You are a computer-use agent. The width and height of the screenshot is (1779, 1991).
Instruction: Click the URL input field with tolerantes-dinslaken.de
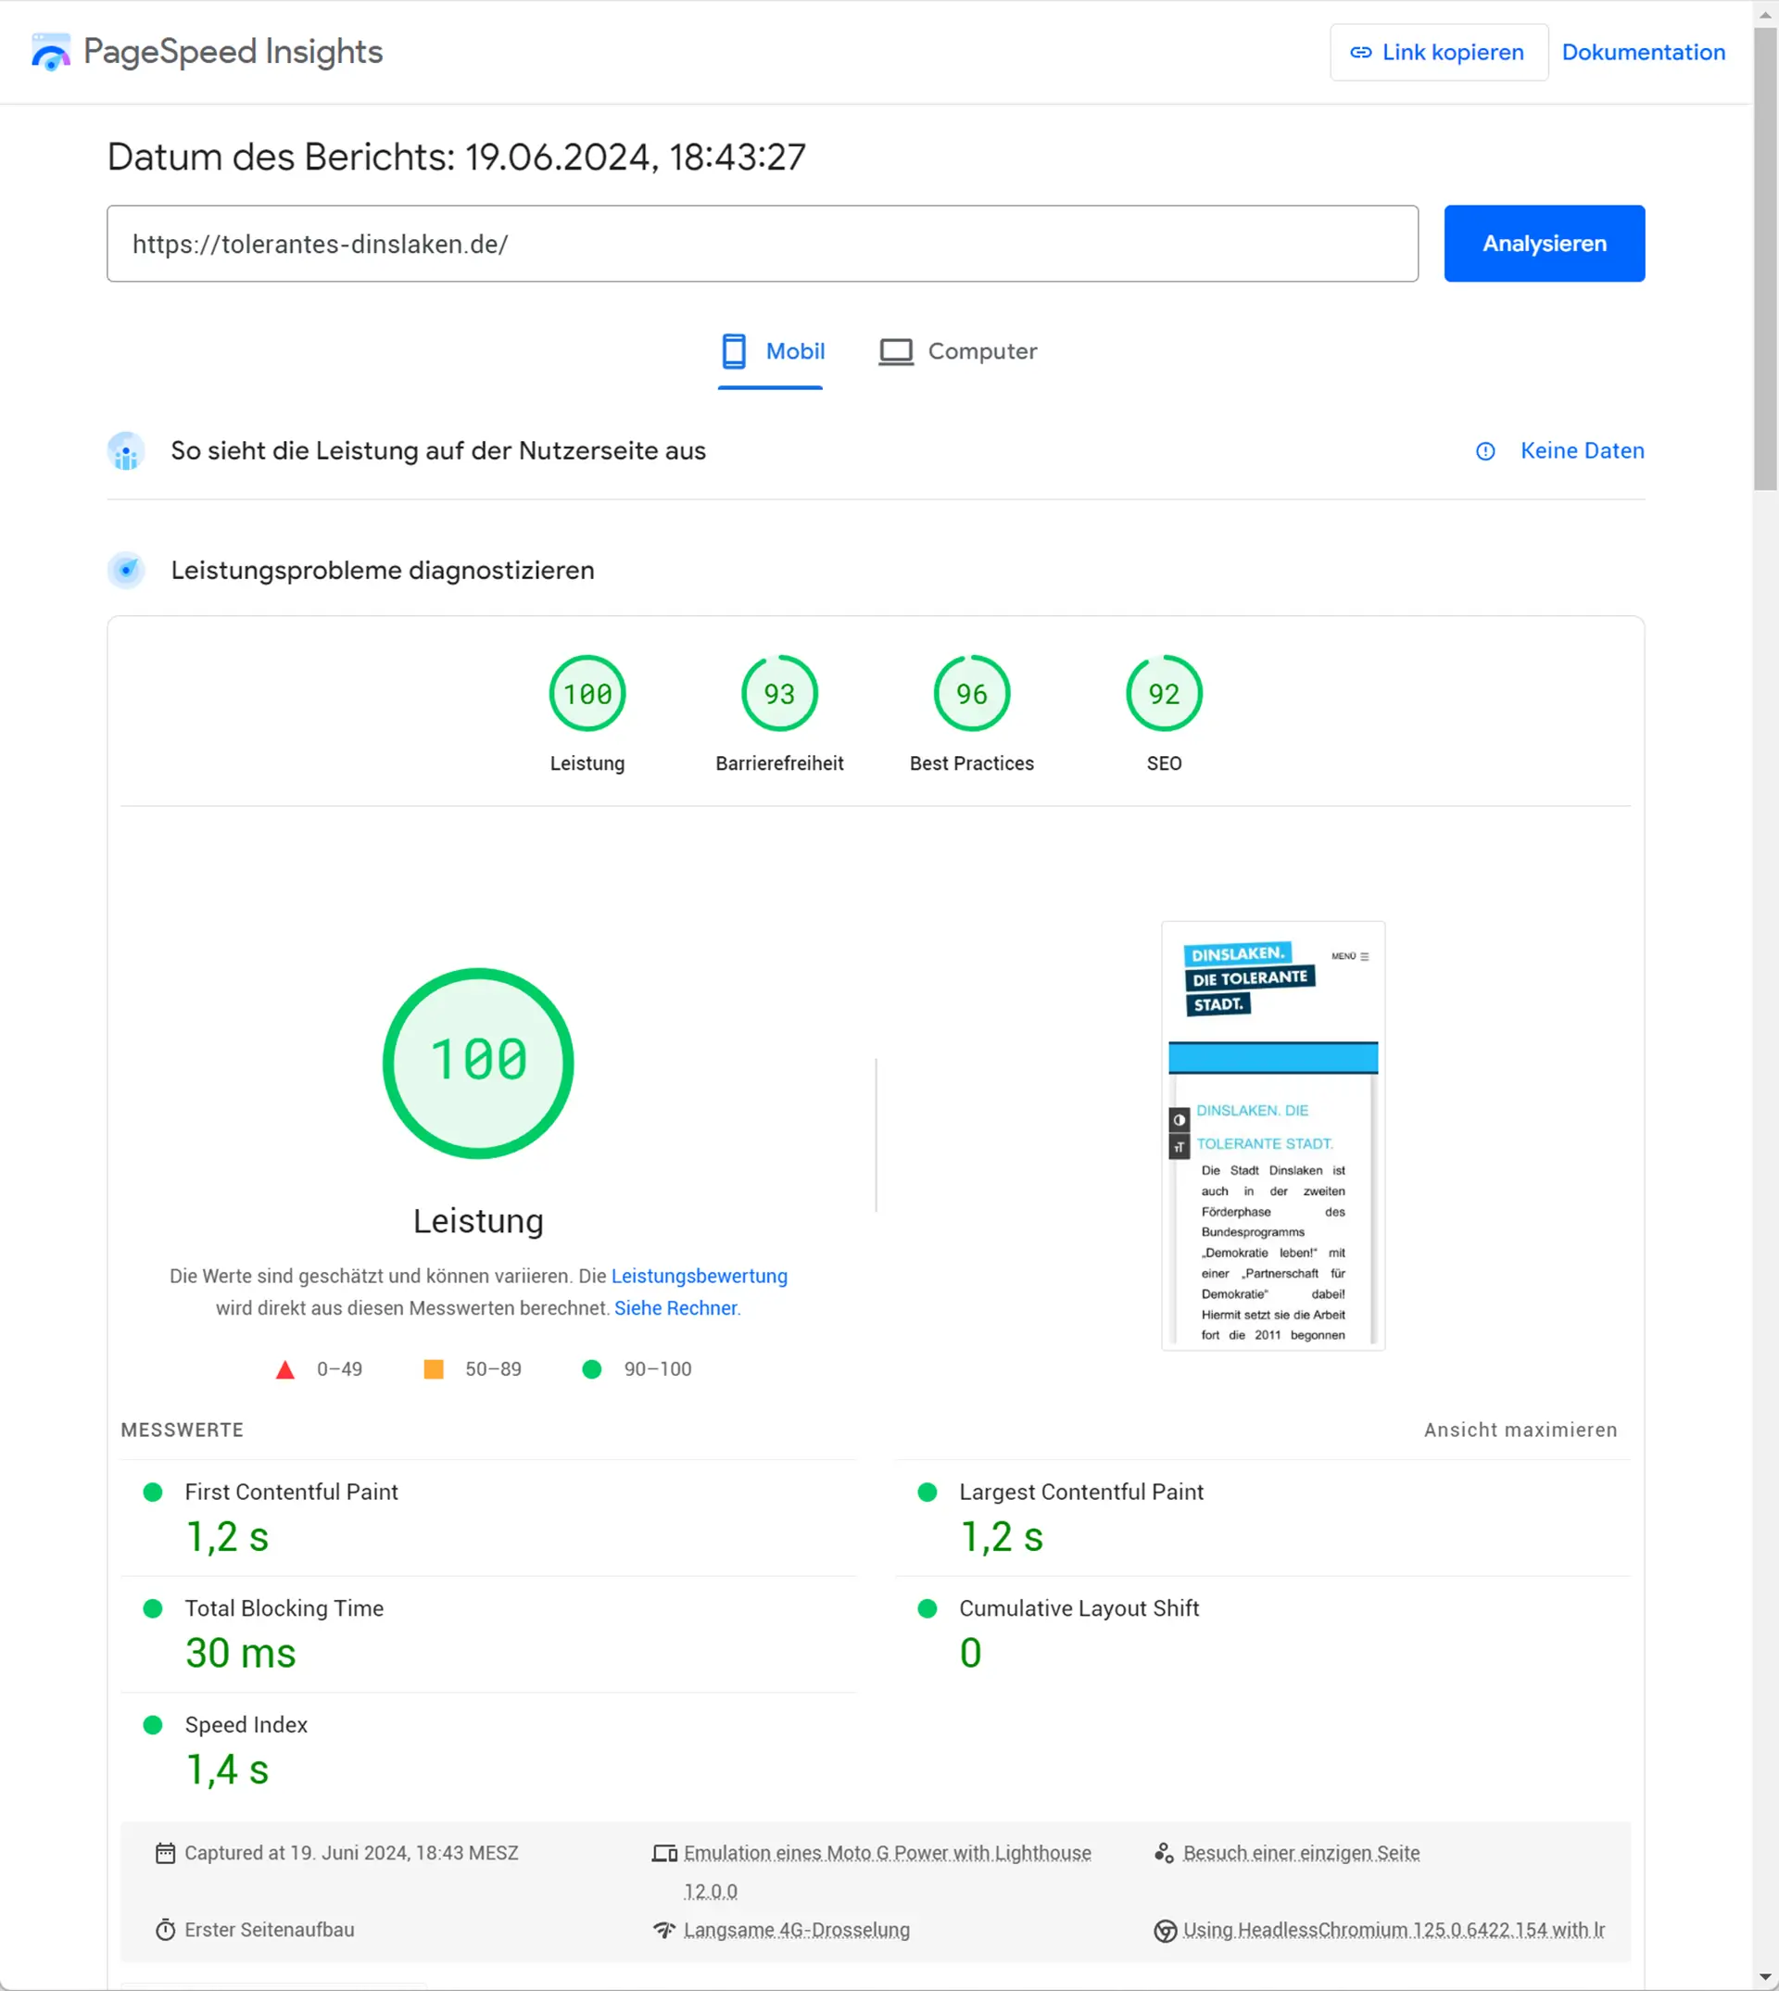point(763,244)
